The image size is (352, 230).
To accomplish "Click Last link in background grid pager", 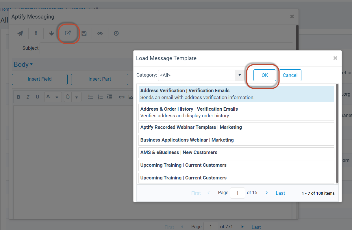I will click(256, 227).
